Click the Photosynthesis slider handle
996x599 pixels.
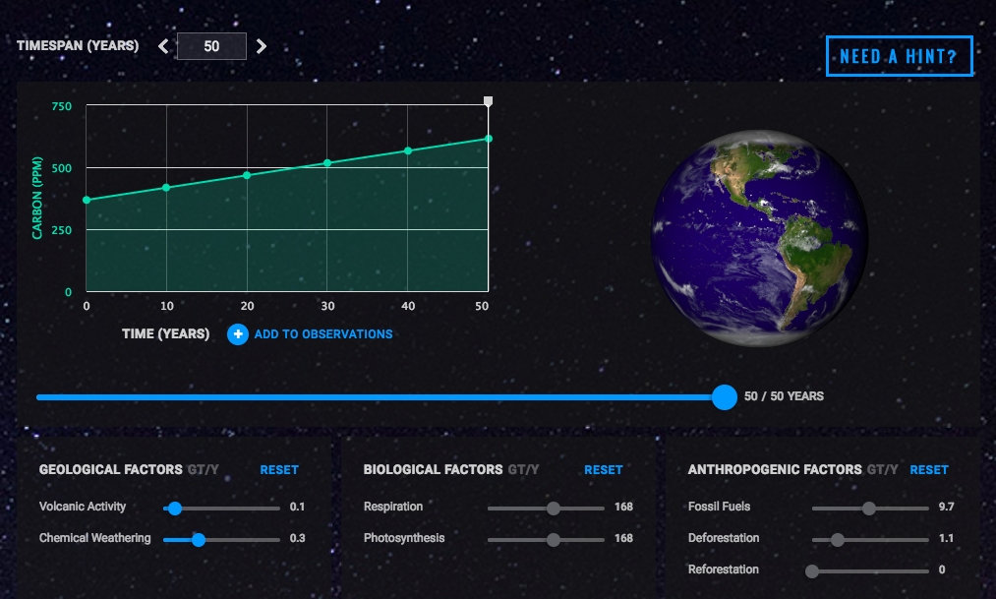[x=553, y=539]
